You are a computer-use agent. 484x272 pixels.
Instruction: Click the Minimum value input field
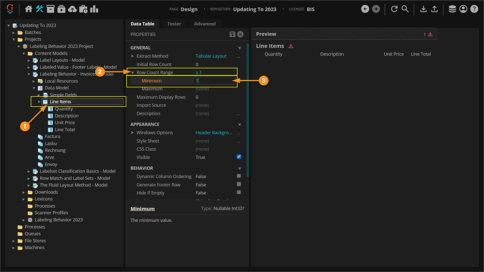tap(213, 81)
